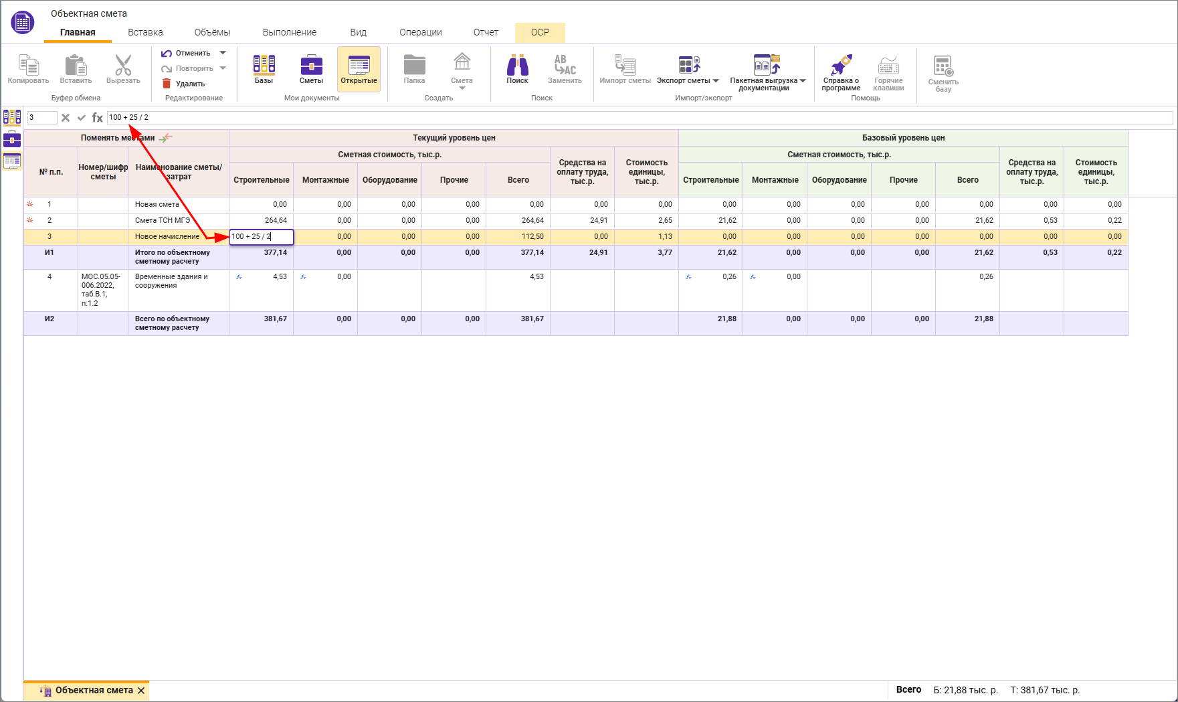Click the application logo button top-left

point(22,22)
